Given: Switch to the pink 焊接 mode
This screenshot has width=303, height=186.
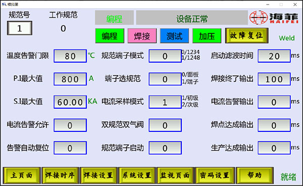Looking at the screenshot, I should 142,36.
